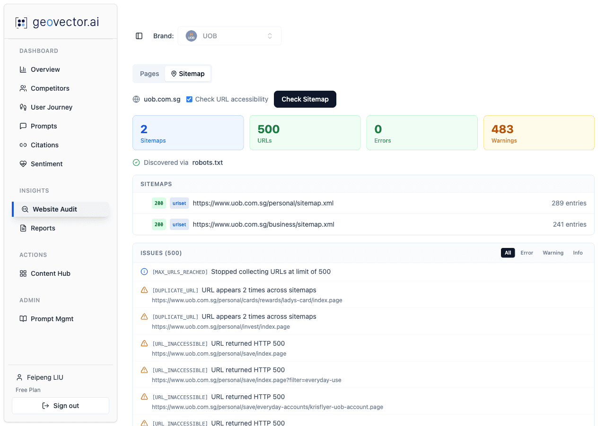The height and width of the screenshot is (426, 606).
Task: Click the warning triangle on first DUPLICATE_URL issue
Action: coord(144,290)
